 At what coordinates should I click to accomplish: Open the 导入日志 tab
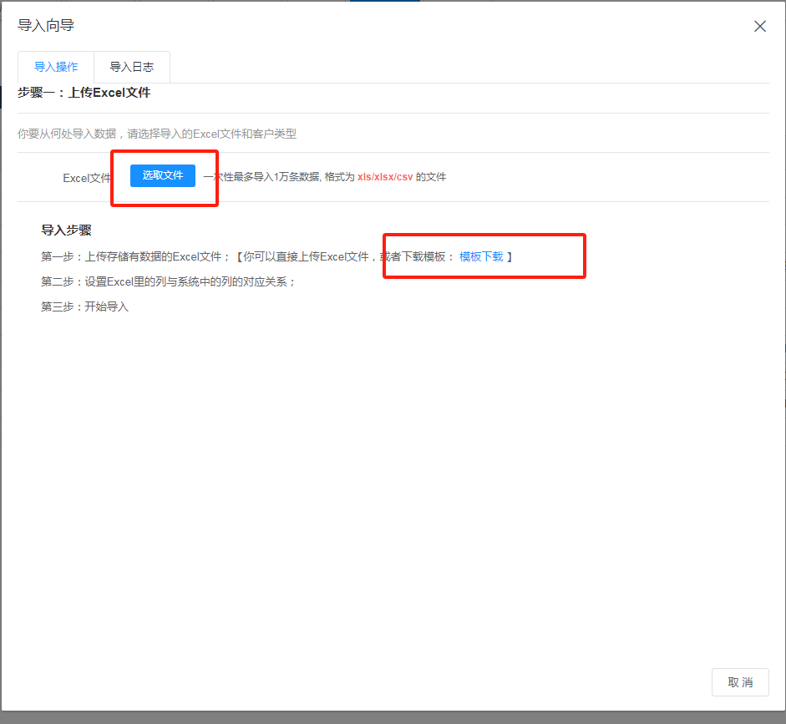pos(132,67)
